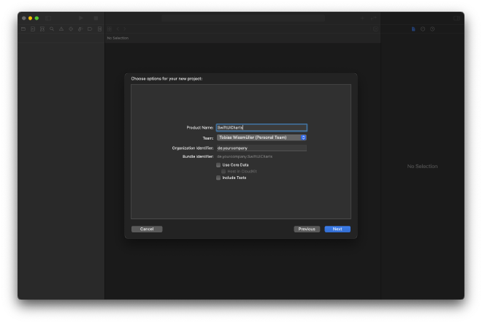Select the File inspector icon

tap(413, 29)
